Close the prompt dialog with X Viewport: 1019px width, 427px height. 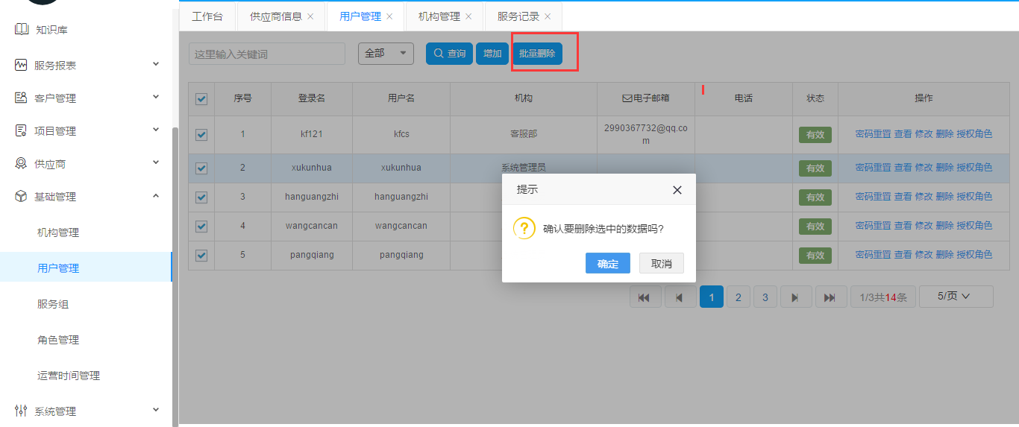click(677, 190)
